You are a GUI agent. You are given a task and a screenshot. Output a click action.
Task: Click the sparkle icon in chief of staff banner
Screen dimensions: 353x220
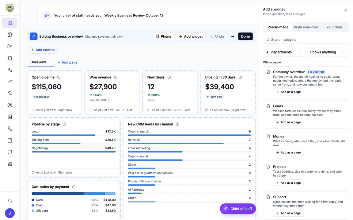tap(47, 15)
